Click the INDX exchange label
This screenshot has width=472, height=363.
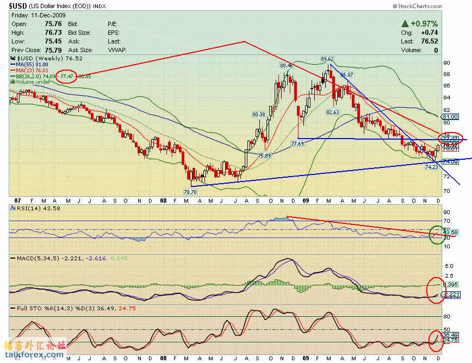100,6
